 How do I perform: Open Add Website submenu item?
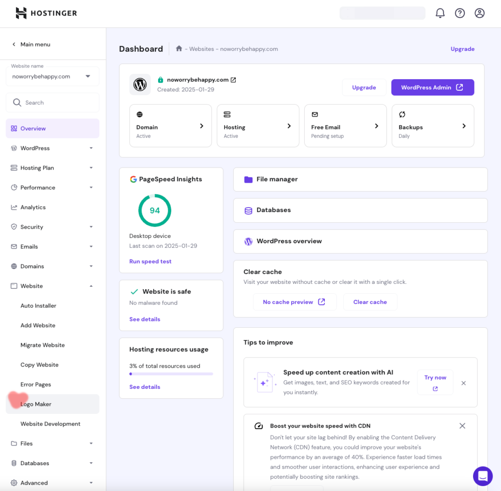pyautogui.click(x=38, y=325)
